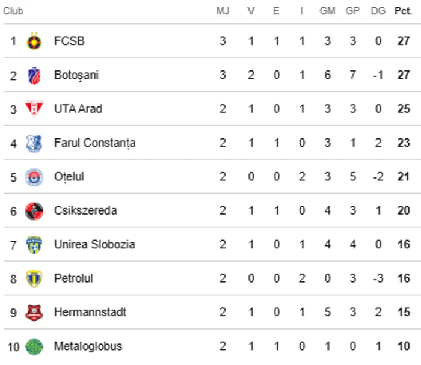Open the FCSB team name link
The height and width of the screenshot is (365, 421).
coord(69,41)
